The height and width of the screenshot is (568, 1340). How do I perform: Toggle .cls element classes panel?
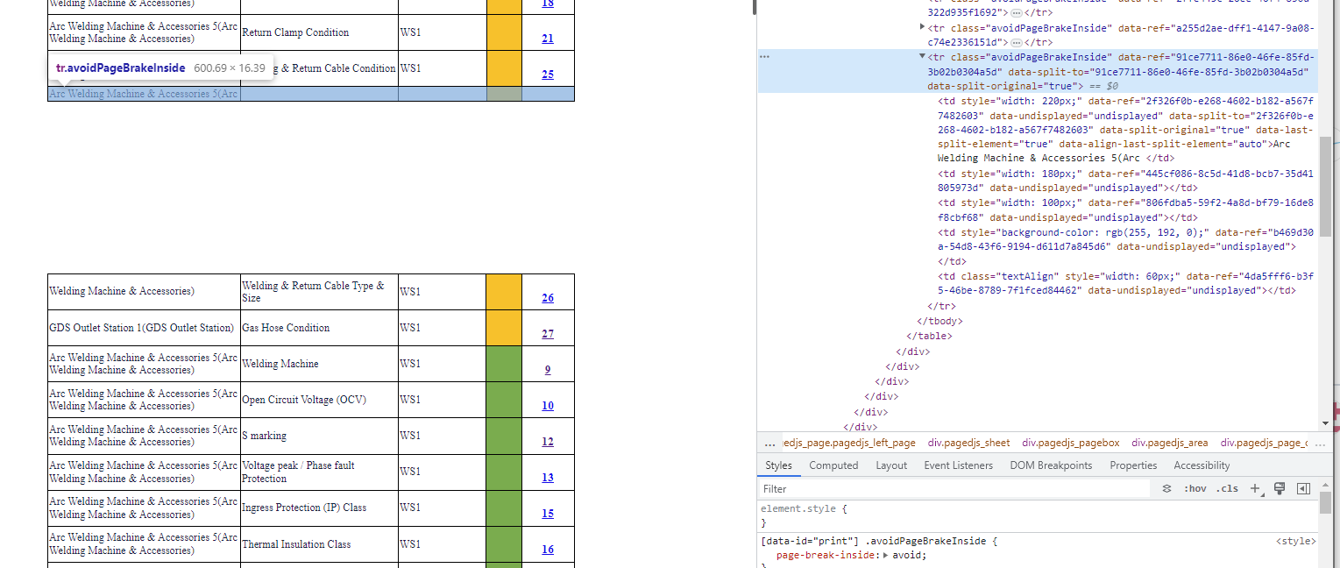[x=1225, y=489]
